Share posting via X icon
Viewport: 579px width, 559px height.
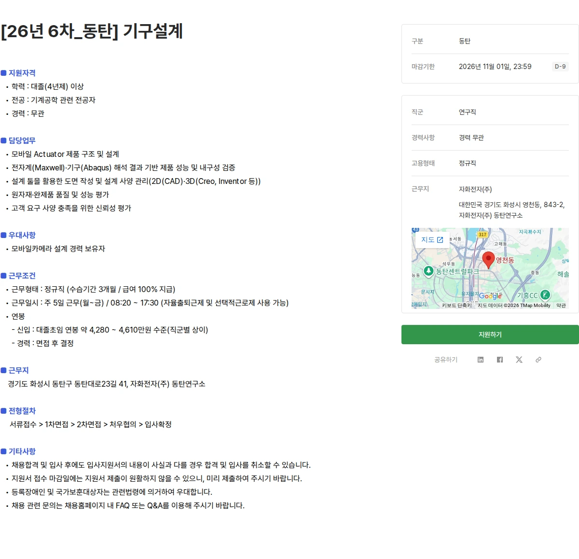click(519, 360)
